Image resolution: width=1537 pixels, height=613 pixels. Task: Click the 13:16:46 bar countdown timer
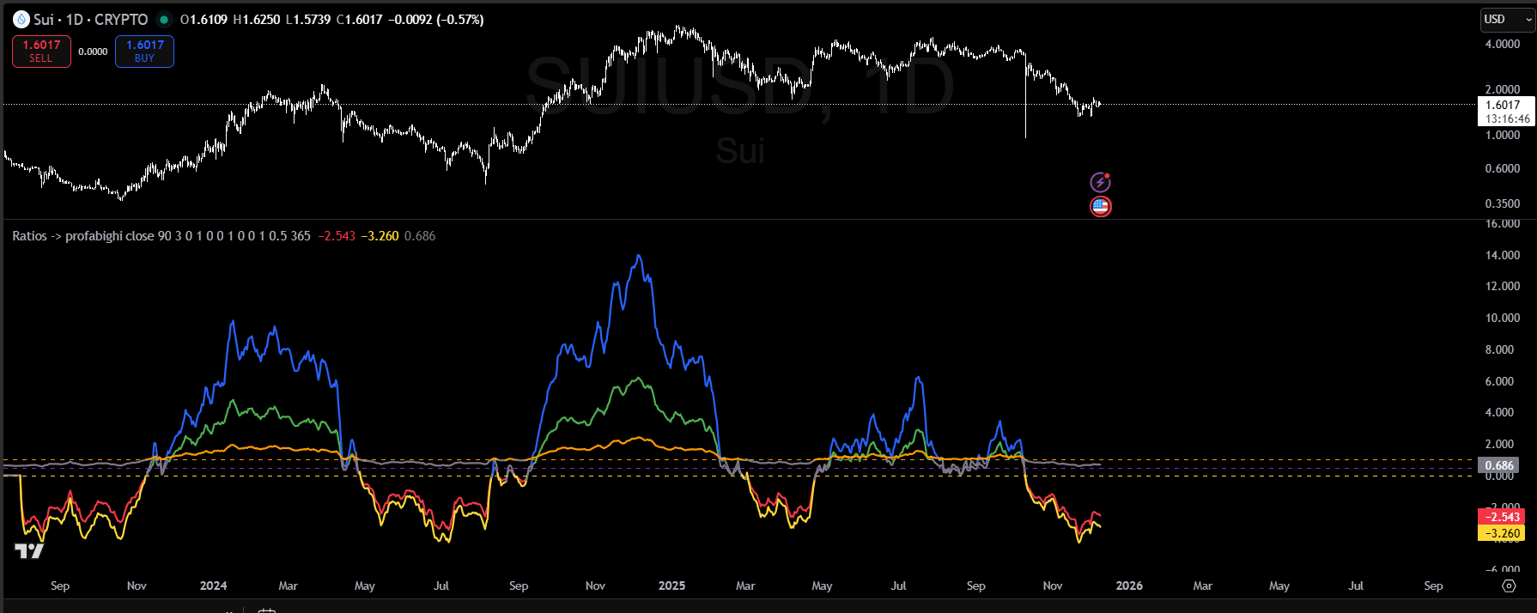[1508, 118]
